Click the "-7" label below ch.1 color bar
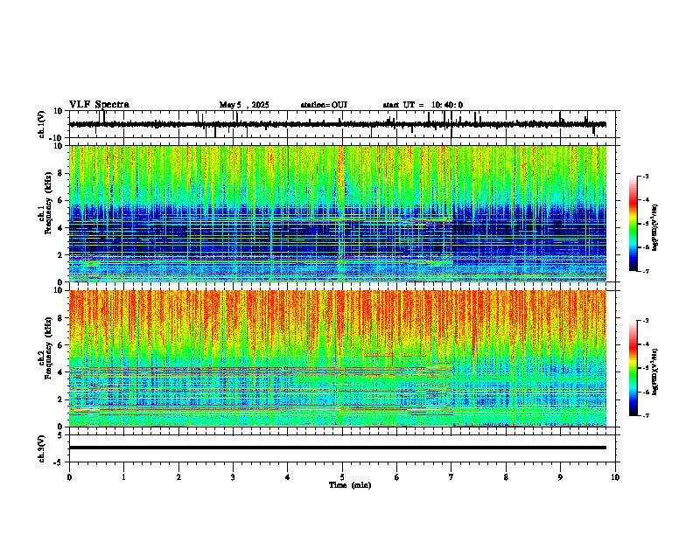 click(645, 271)
